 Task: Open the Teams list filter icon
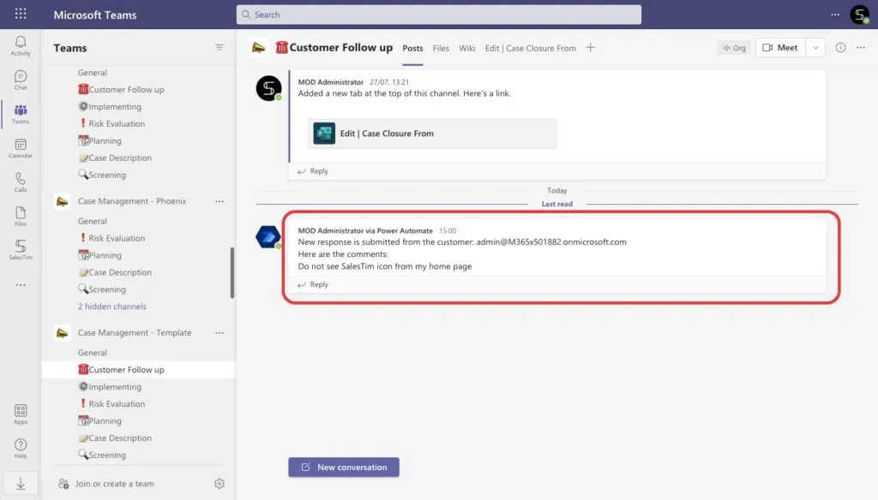point(219,48)
